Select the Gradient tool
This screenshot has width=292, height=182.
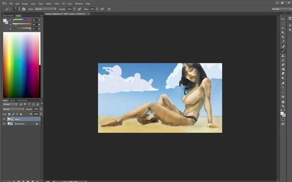coord(283,69)
